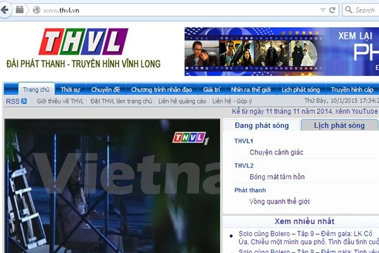This screenshot has height=253, width=379.
Task: Switch to the Đang phát sóng tab
Action: pyautogui.click(x=262, y=125)
